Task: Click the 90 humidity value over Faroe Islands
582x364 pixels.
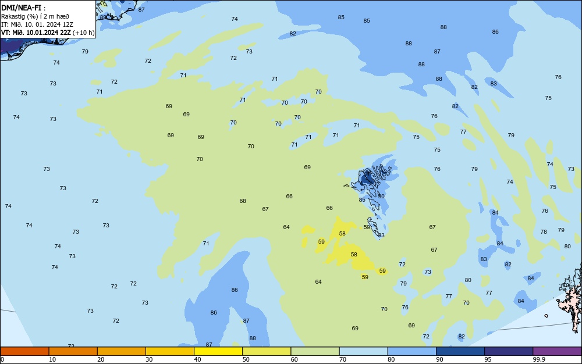Action: pyautogui.click(x=381, y=196)
